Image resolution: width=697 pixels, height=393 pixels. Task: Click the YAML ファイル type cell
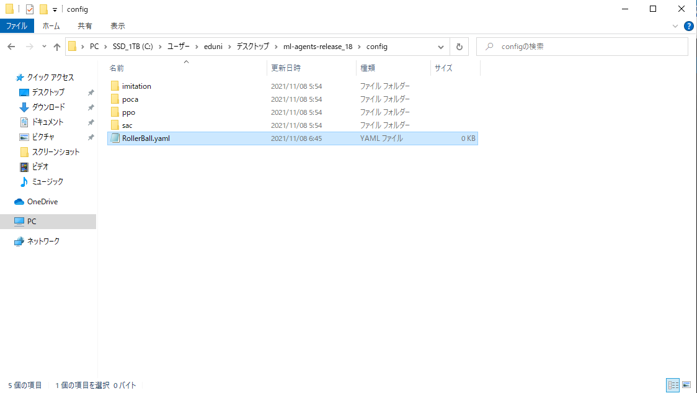coord(381,138)
